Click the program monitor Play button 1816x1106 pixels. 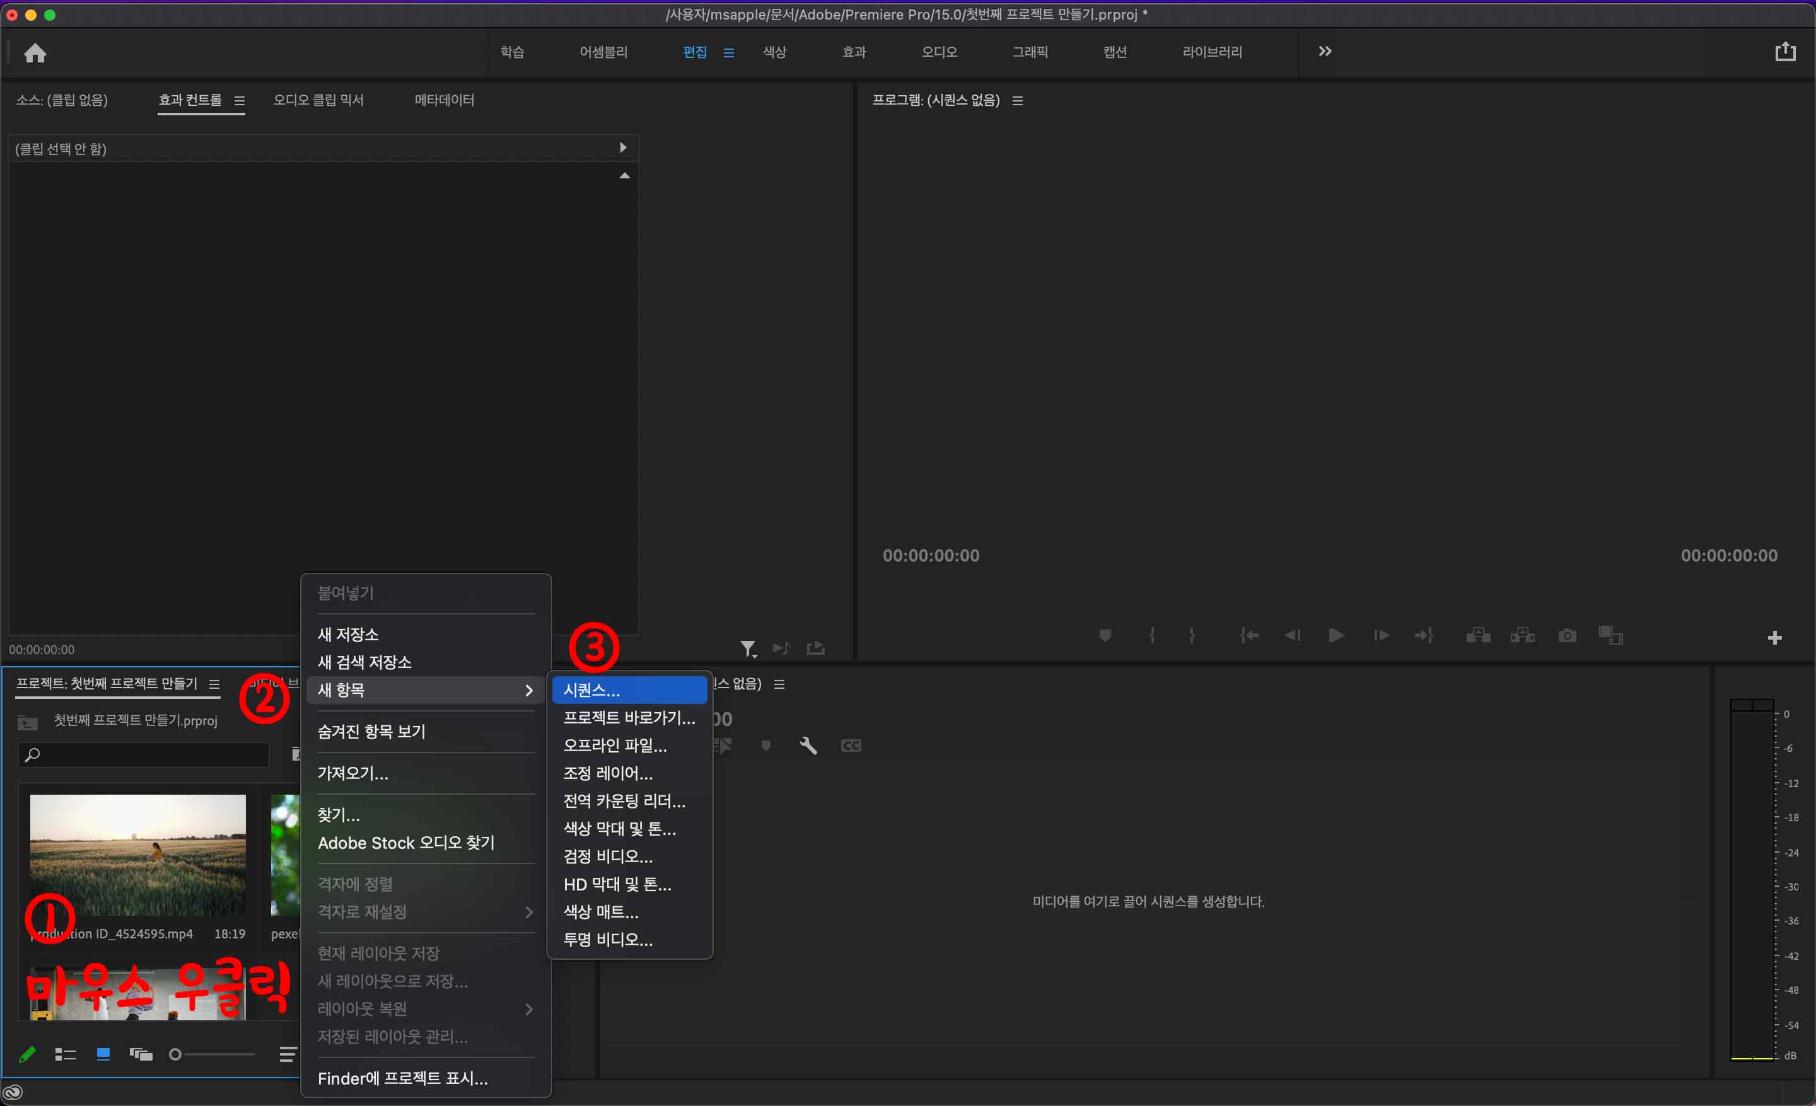click(1336, 635)
